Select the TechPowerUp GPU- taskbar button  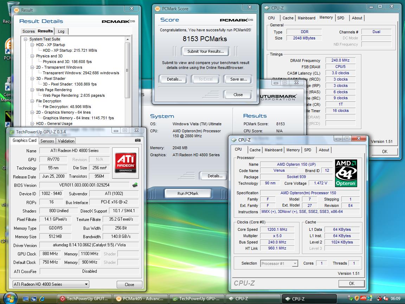click(197, 299)
